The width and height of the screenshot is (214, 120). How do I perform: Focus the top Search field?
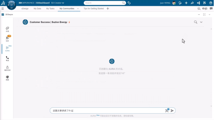tap(103, 3)
